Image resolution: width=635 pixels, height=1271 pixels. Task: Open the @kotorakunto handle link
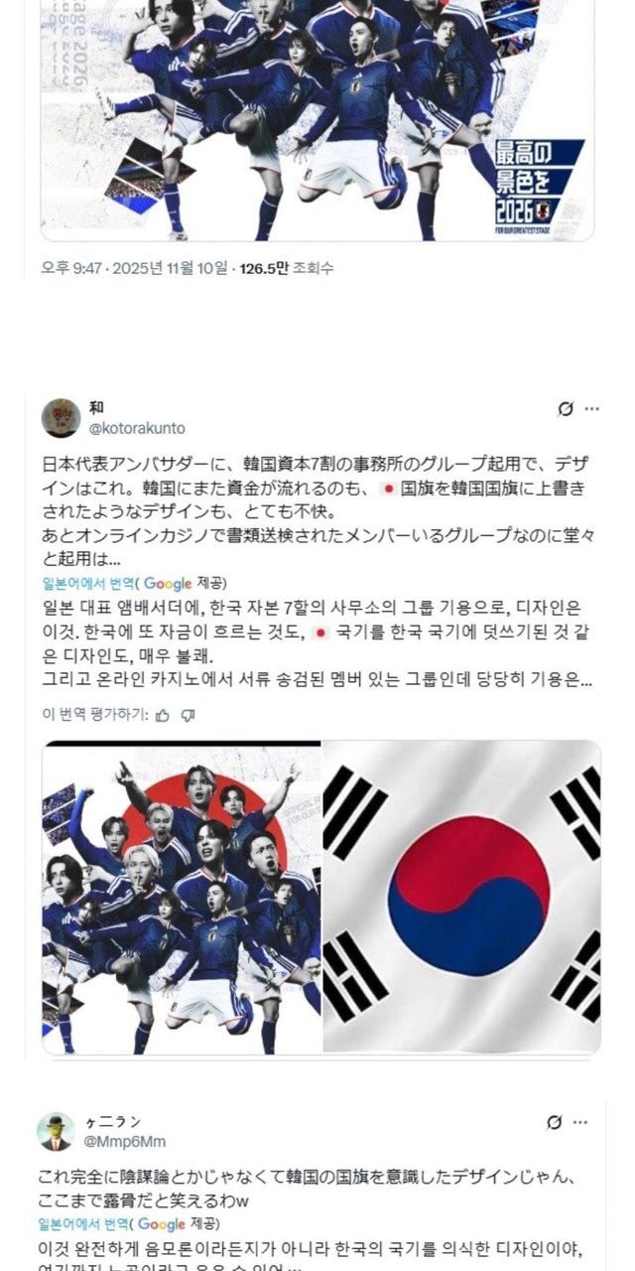[x=138, y=428]
